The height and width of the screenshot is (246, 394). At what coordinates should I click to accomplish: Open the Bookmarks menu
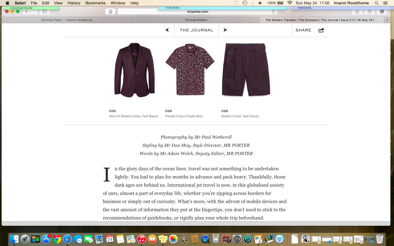pyautogui.click(x=95, y=3)
